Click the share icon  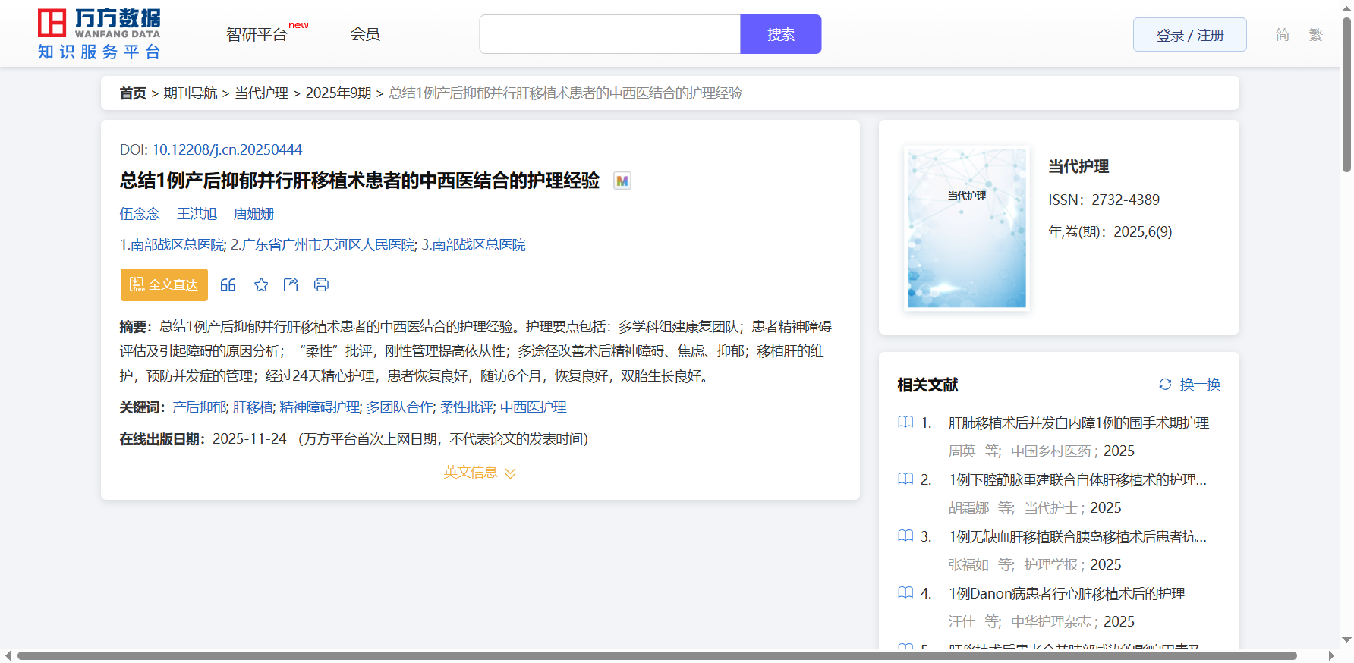coord(291,284)
